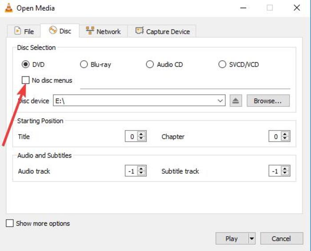Choose the Blu-ray disc option

84,64
